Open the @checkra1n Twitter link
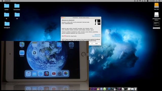Image resolution: width=162 pixels, height=91 pixels. (97, 35)
